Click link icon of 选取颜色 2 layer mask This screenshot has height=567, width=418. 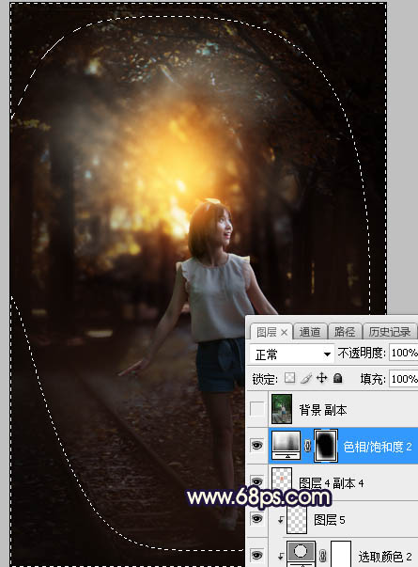coord(322,556)
